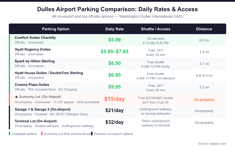The height and width of the screenshot is (147, 235).
Task: Click the $15/day Economy Lot rate
Action: (x=115, y=99)
